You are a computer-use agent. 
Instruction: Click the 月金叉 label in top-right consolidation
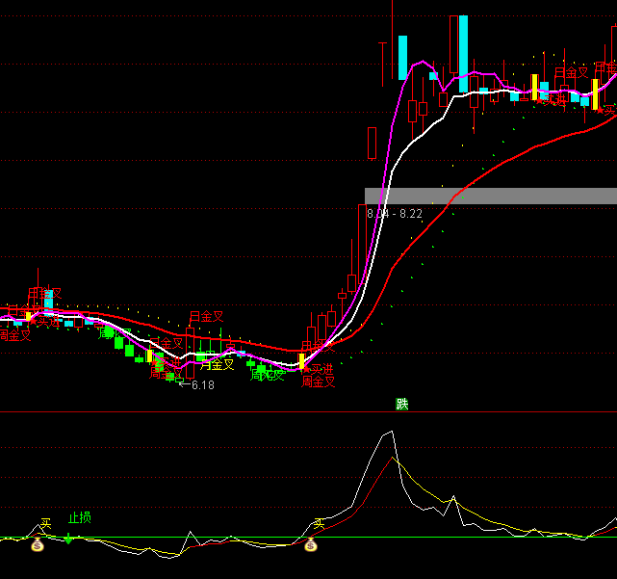pyautogui.click(x=571, y=72)
